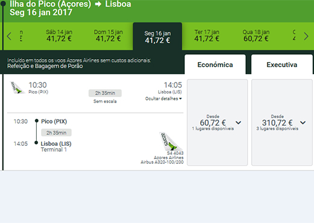Select the Sáb 14 jan date tab
The height and width of the screenshot is (223, 314).
(x=59, y=36)
